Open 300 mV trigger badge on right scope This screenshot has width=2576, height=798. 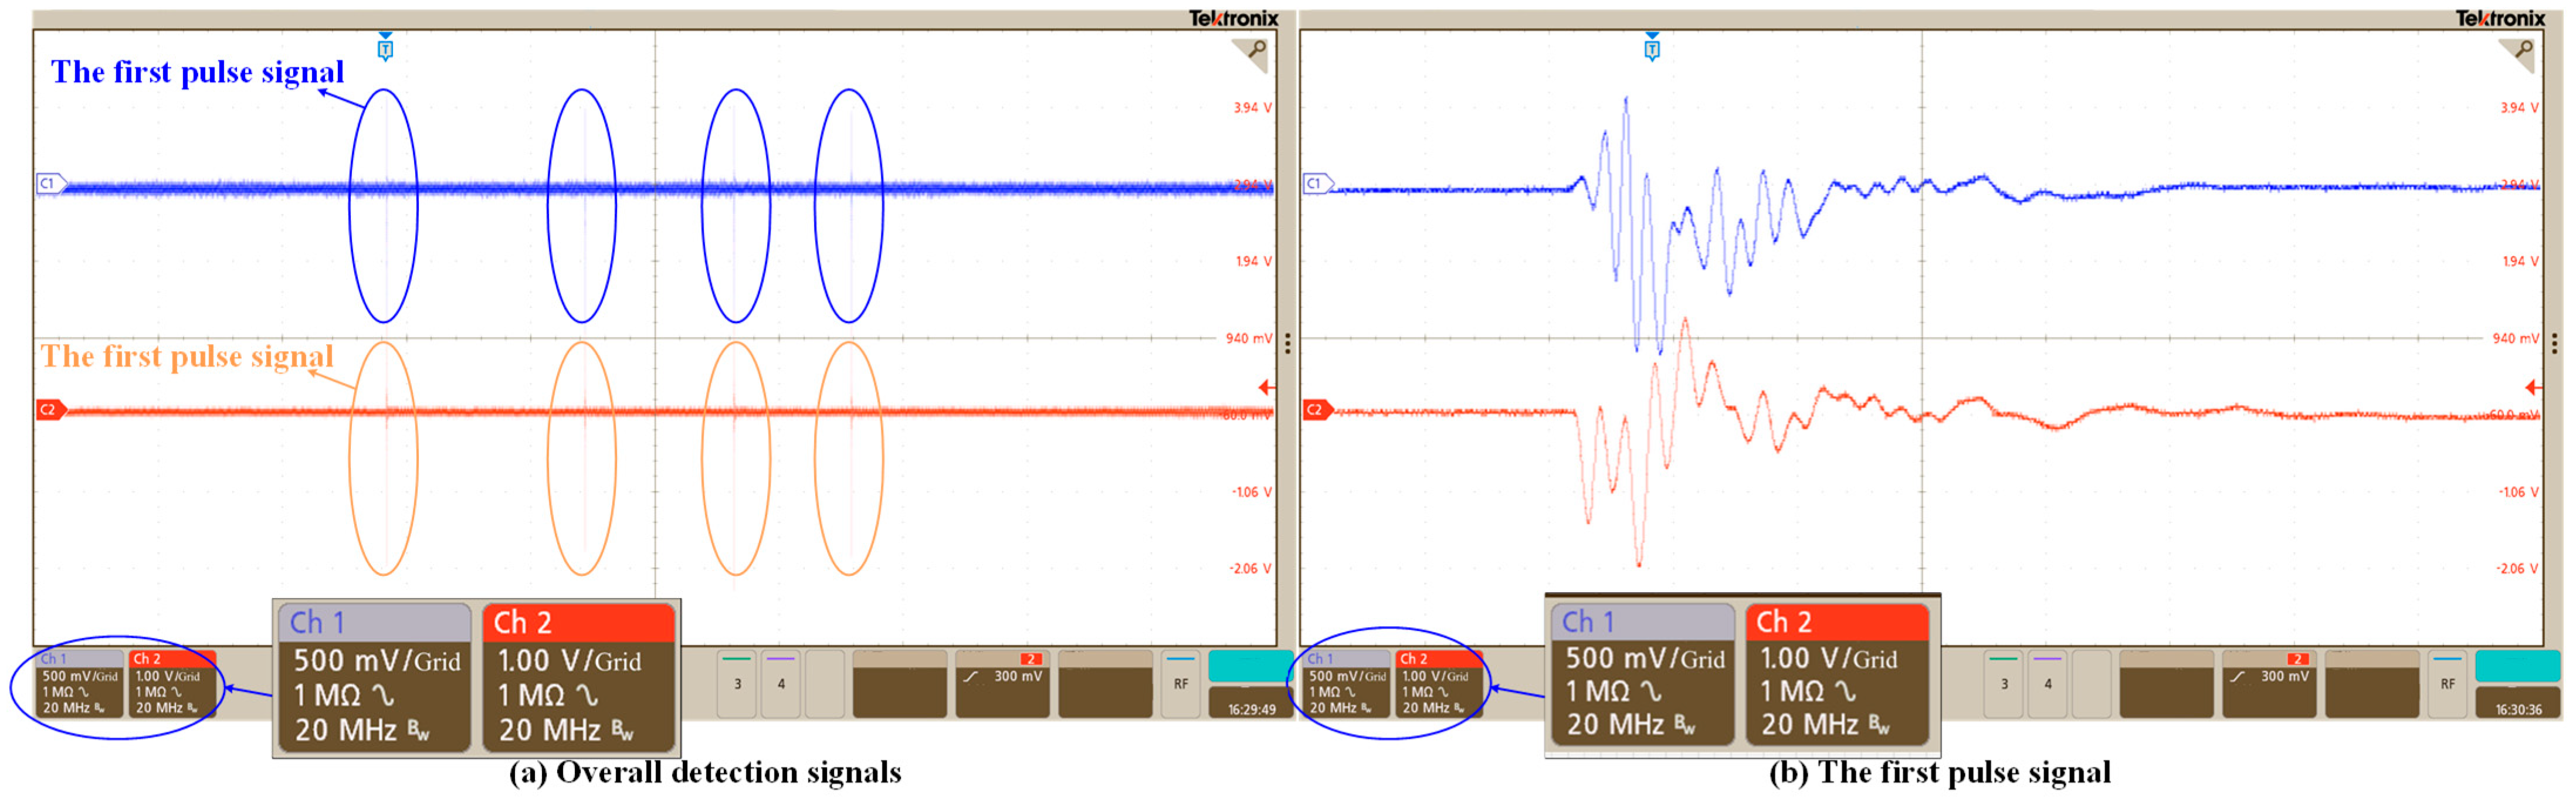pos(2269,684)
